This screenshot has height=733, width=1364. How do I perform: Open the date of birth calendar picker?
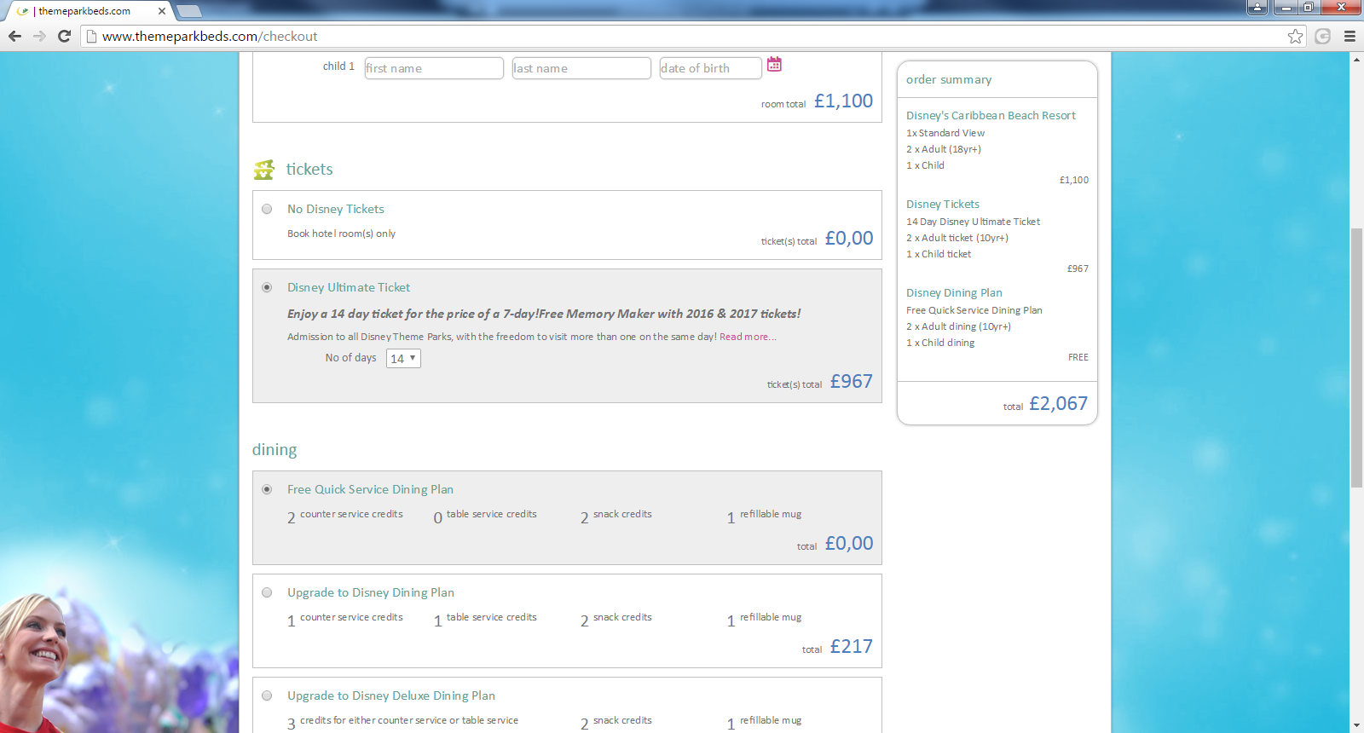tap(774, 65)
